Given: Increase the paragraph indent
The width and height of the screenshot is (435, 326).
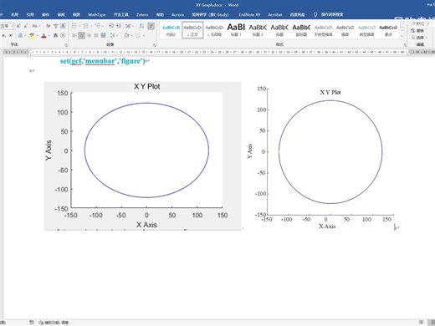Looking at the screenshot, I should pyautogui.click(x=119, y=26).
